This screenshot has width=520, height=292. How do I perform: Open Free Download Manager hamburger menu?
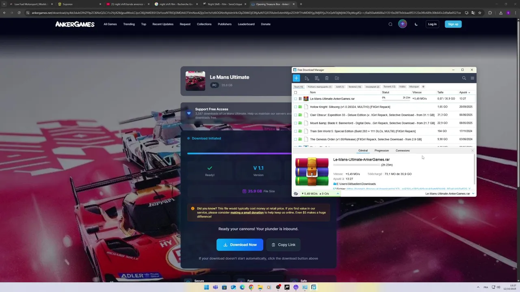coord(472,78)
